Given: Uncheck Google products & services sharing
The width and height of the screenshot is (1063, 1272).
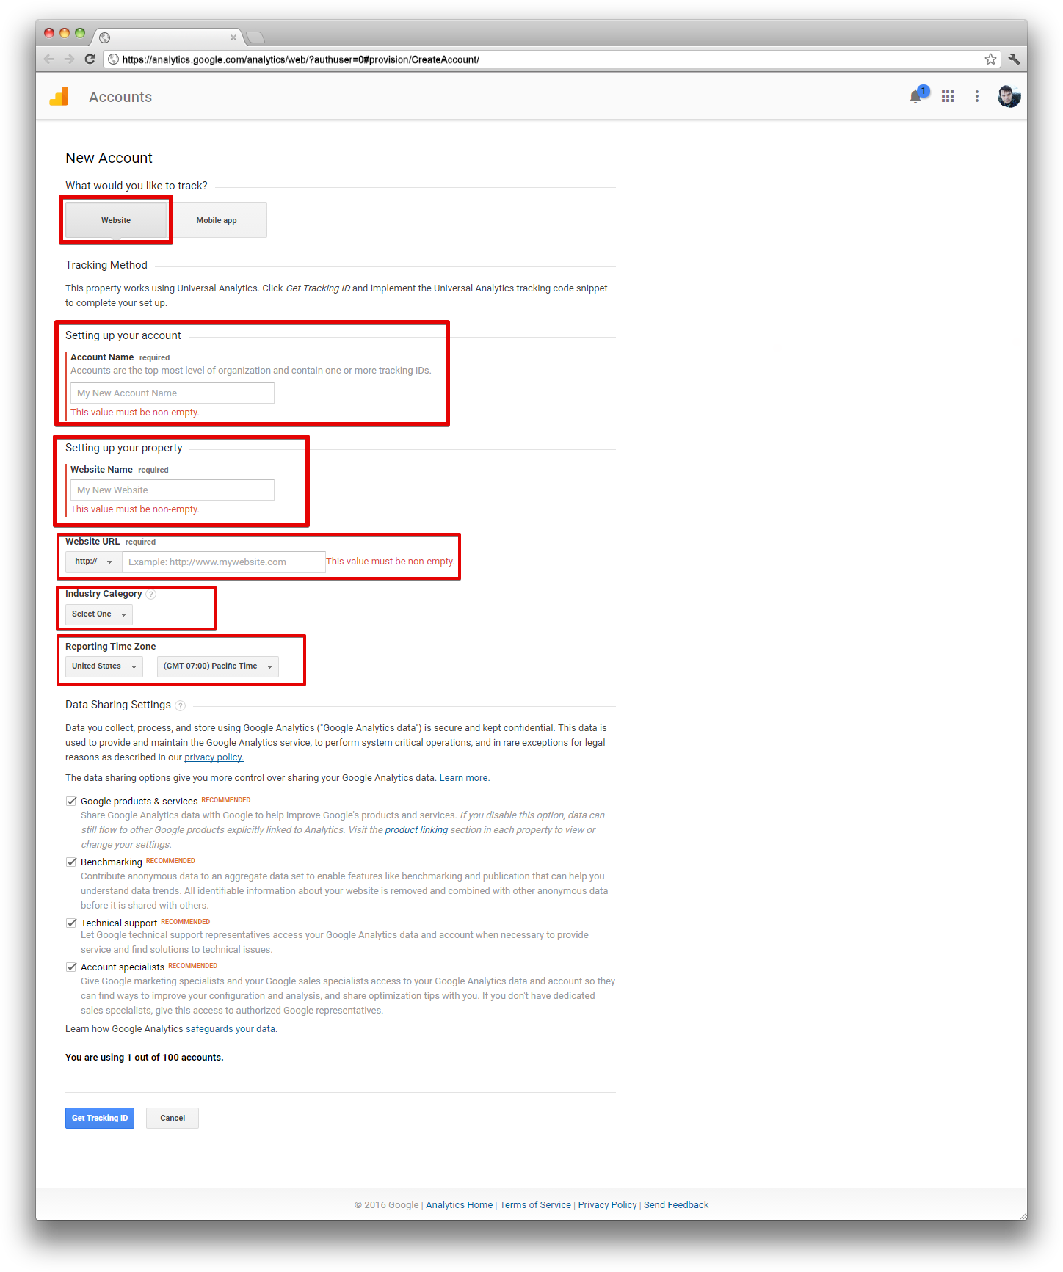Looking at the screenshot, I should point(71,801).
